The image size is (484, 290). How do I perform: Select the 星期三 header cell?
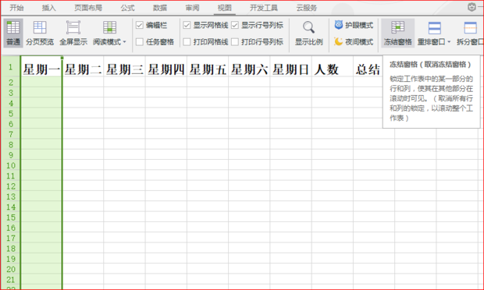124,66
